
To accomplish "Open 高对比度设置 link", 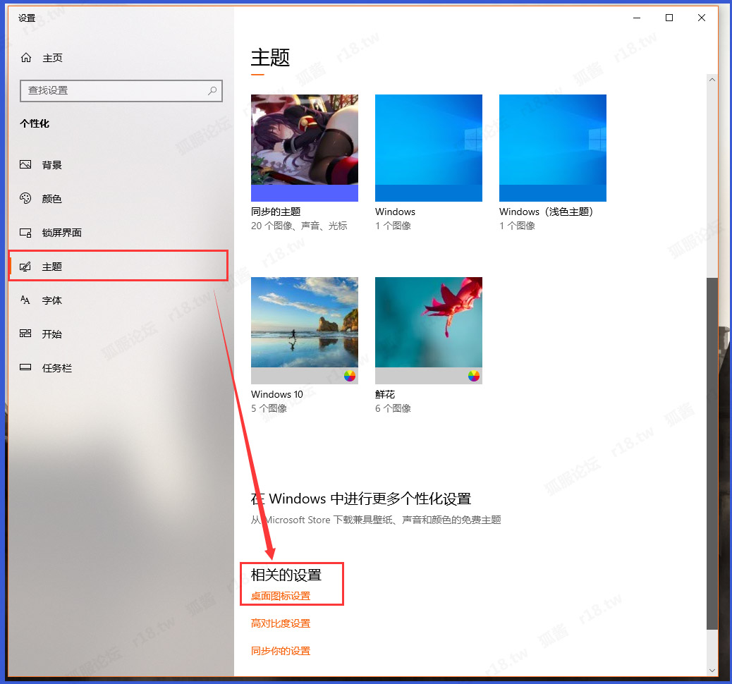I will coord(281,623).
